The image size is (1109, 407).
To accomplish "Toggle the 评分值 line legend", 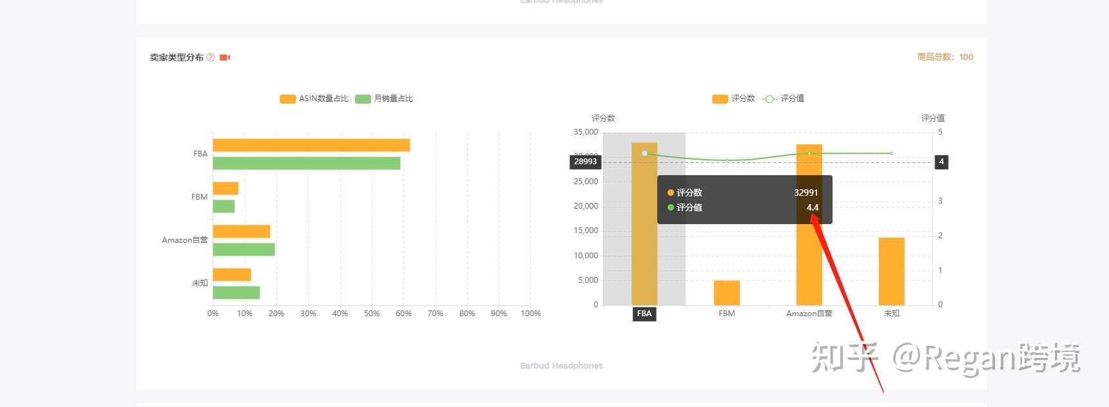I will point(783,99).
